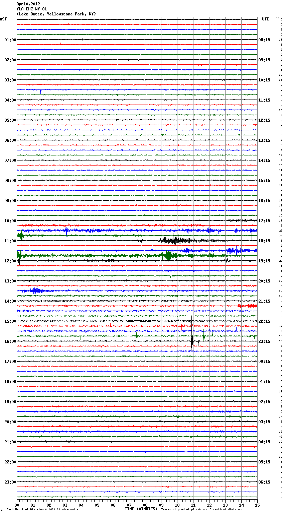Click the TIME (MINUTES) axis title
The height and width of the screenshot is (514, 284).
pyautogui.click(x=141, y=509)
